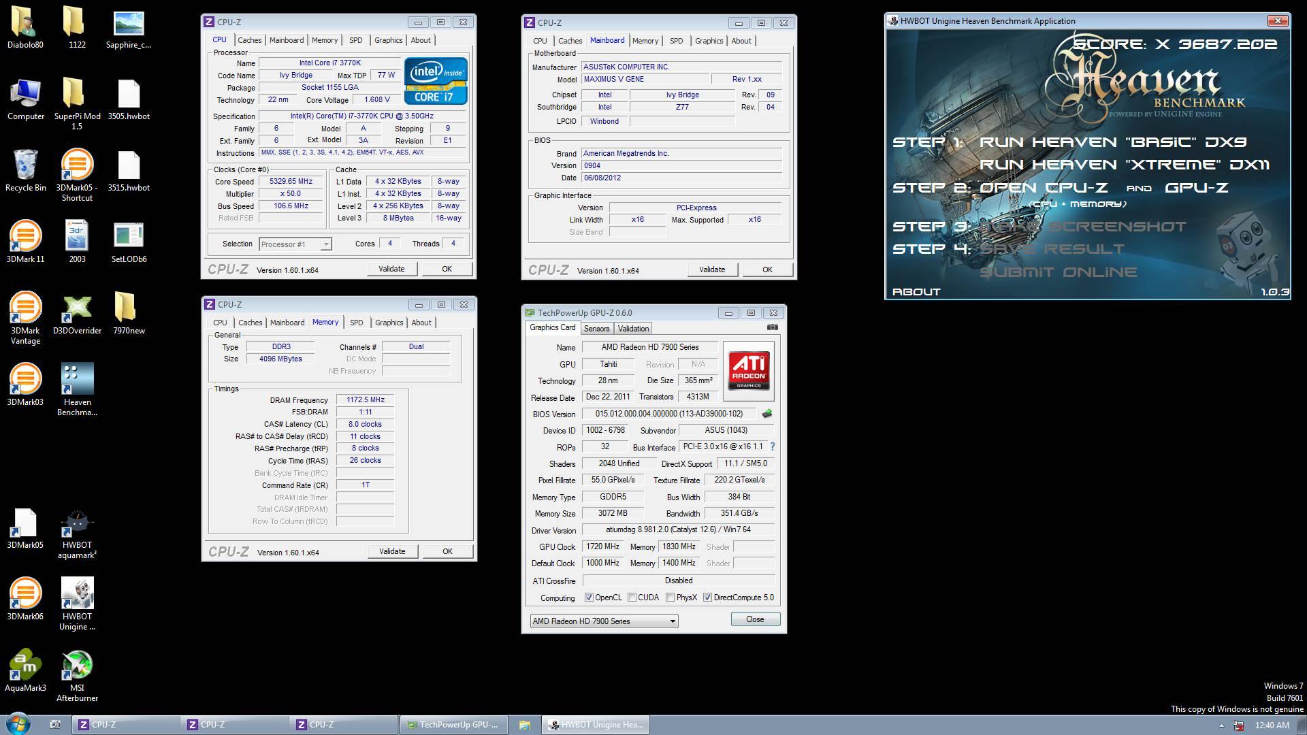The width and height of the screenshot is (1307, 735).
Task: Click the Intel Core i7 logo badge
Action: 436,80
